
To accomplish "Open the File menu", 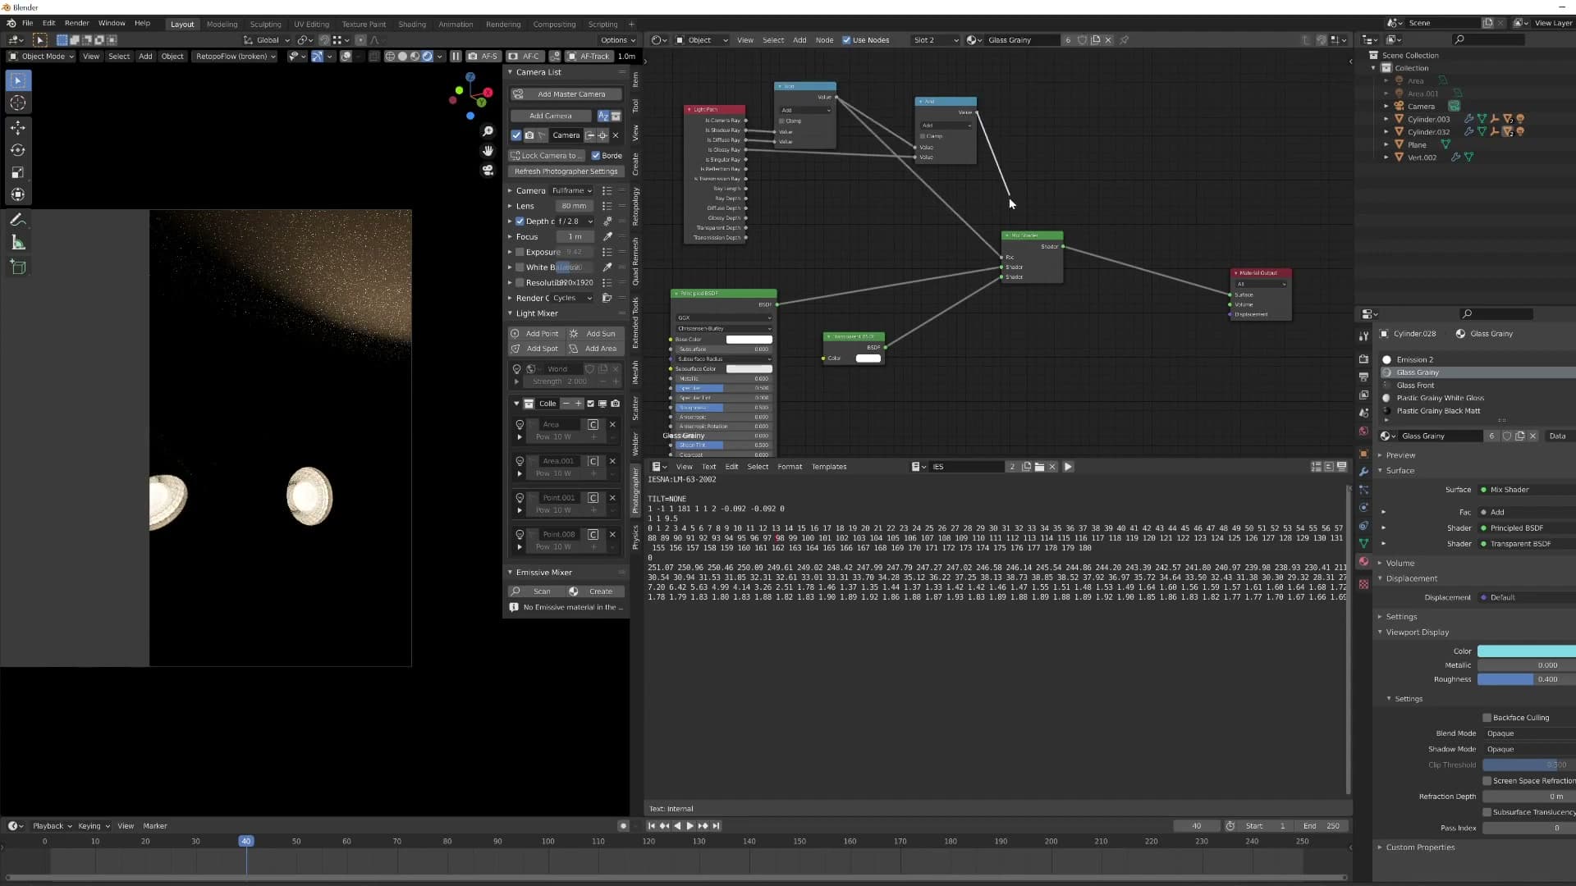I will pyautogui.click(x=27, y=23).
